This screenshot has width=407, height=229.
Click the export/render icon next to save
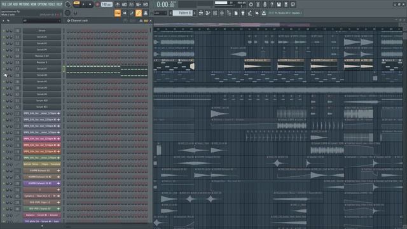click(286, 4)
